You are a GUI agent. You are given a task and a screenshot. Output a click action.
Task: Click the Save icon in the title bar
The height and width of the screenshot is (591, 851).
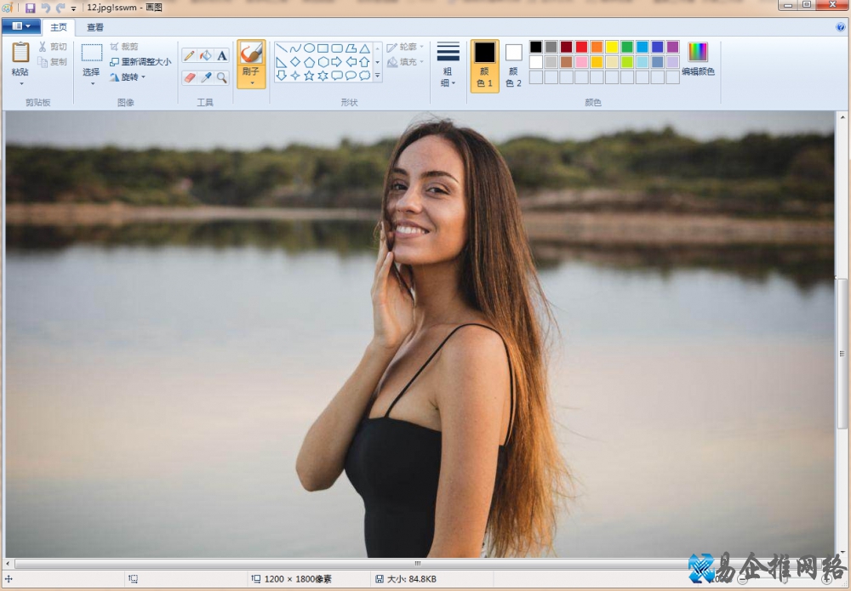(31, 8)
